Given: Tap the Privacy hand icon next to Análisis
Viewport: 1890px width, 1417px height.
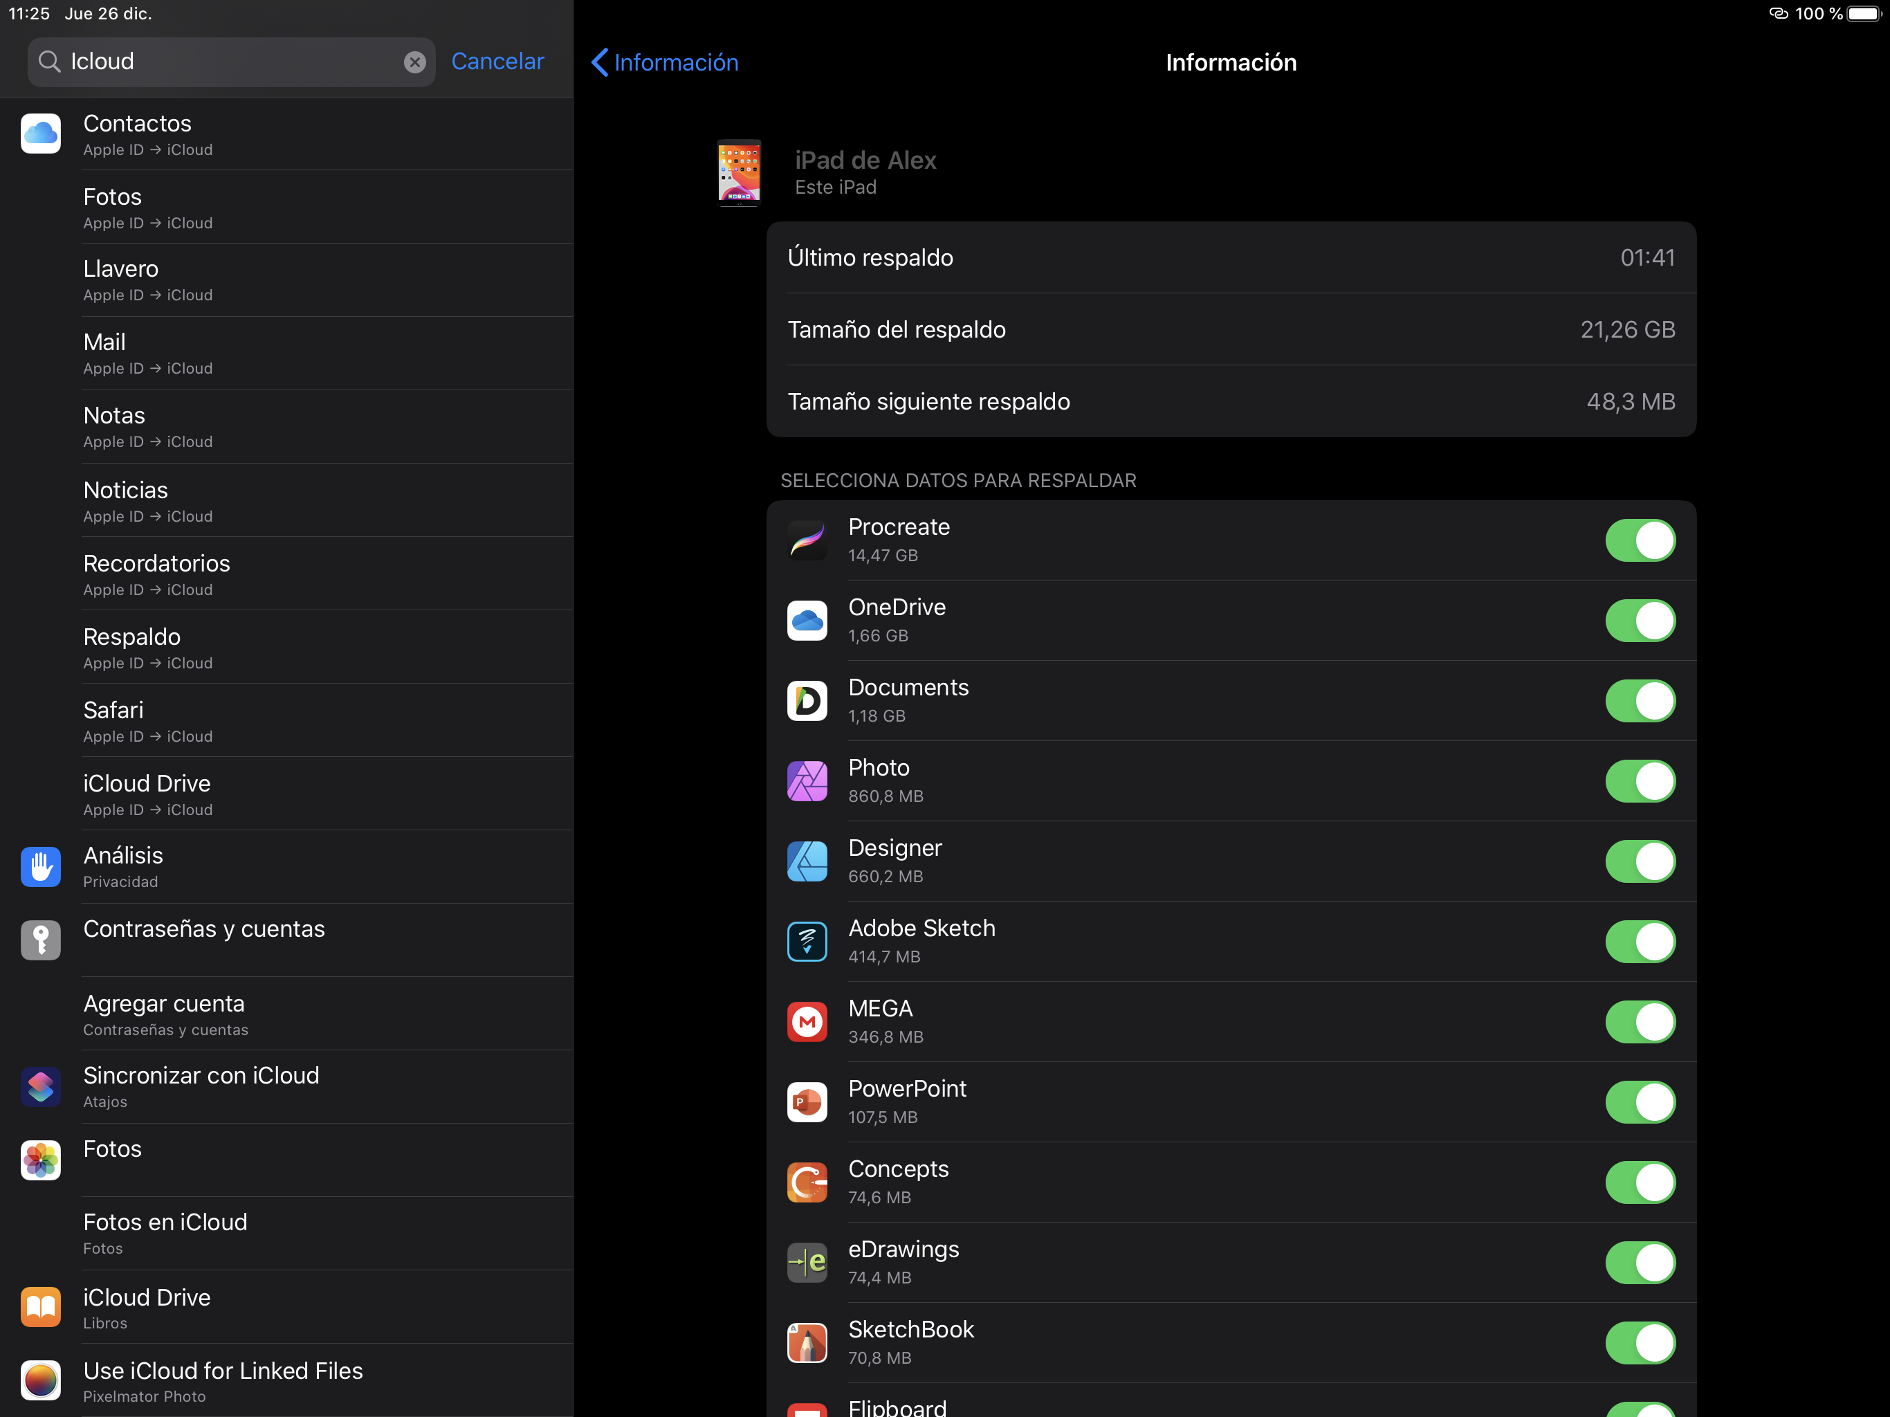Looking at the screenshot, I should (40, 867).
